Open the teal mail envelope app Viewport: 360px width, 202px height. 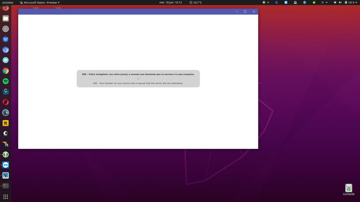pos(5,60)
